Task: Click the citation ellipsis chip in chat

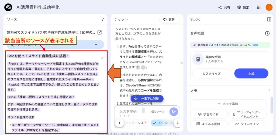Action: [x=143, y=67]
